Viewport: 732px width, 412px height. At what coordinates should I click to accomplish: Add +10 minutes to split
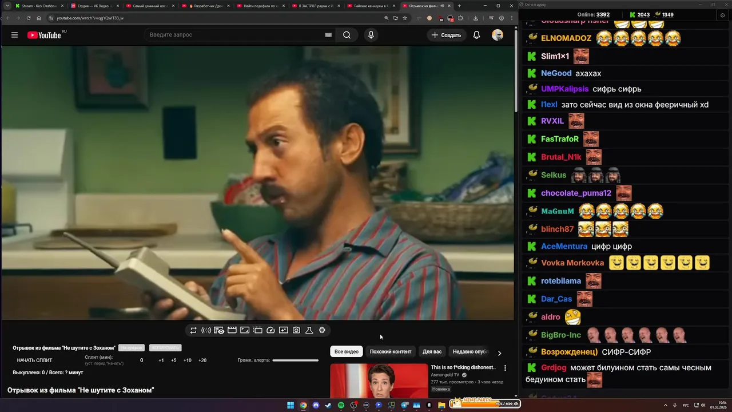(188, 360)
